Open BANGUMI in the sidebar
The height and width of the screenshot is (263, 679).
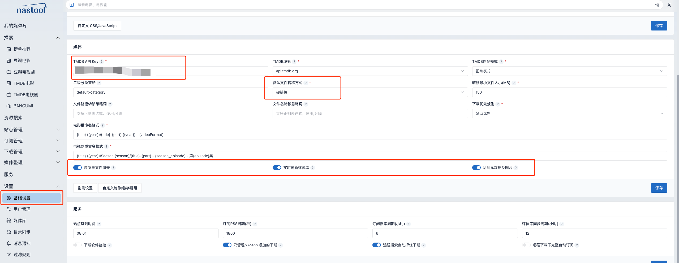(23, 106)
